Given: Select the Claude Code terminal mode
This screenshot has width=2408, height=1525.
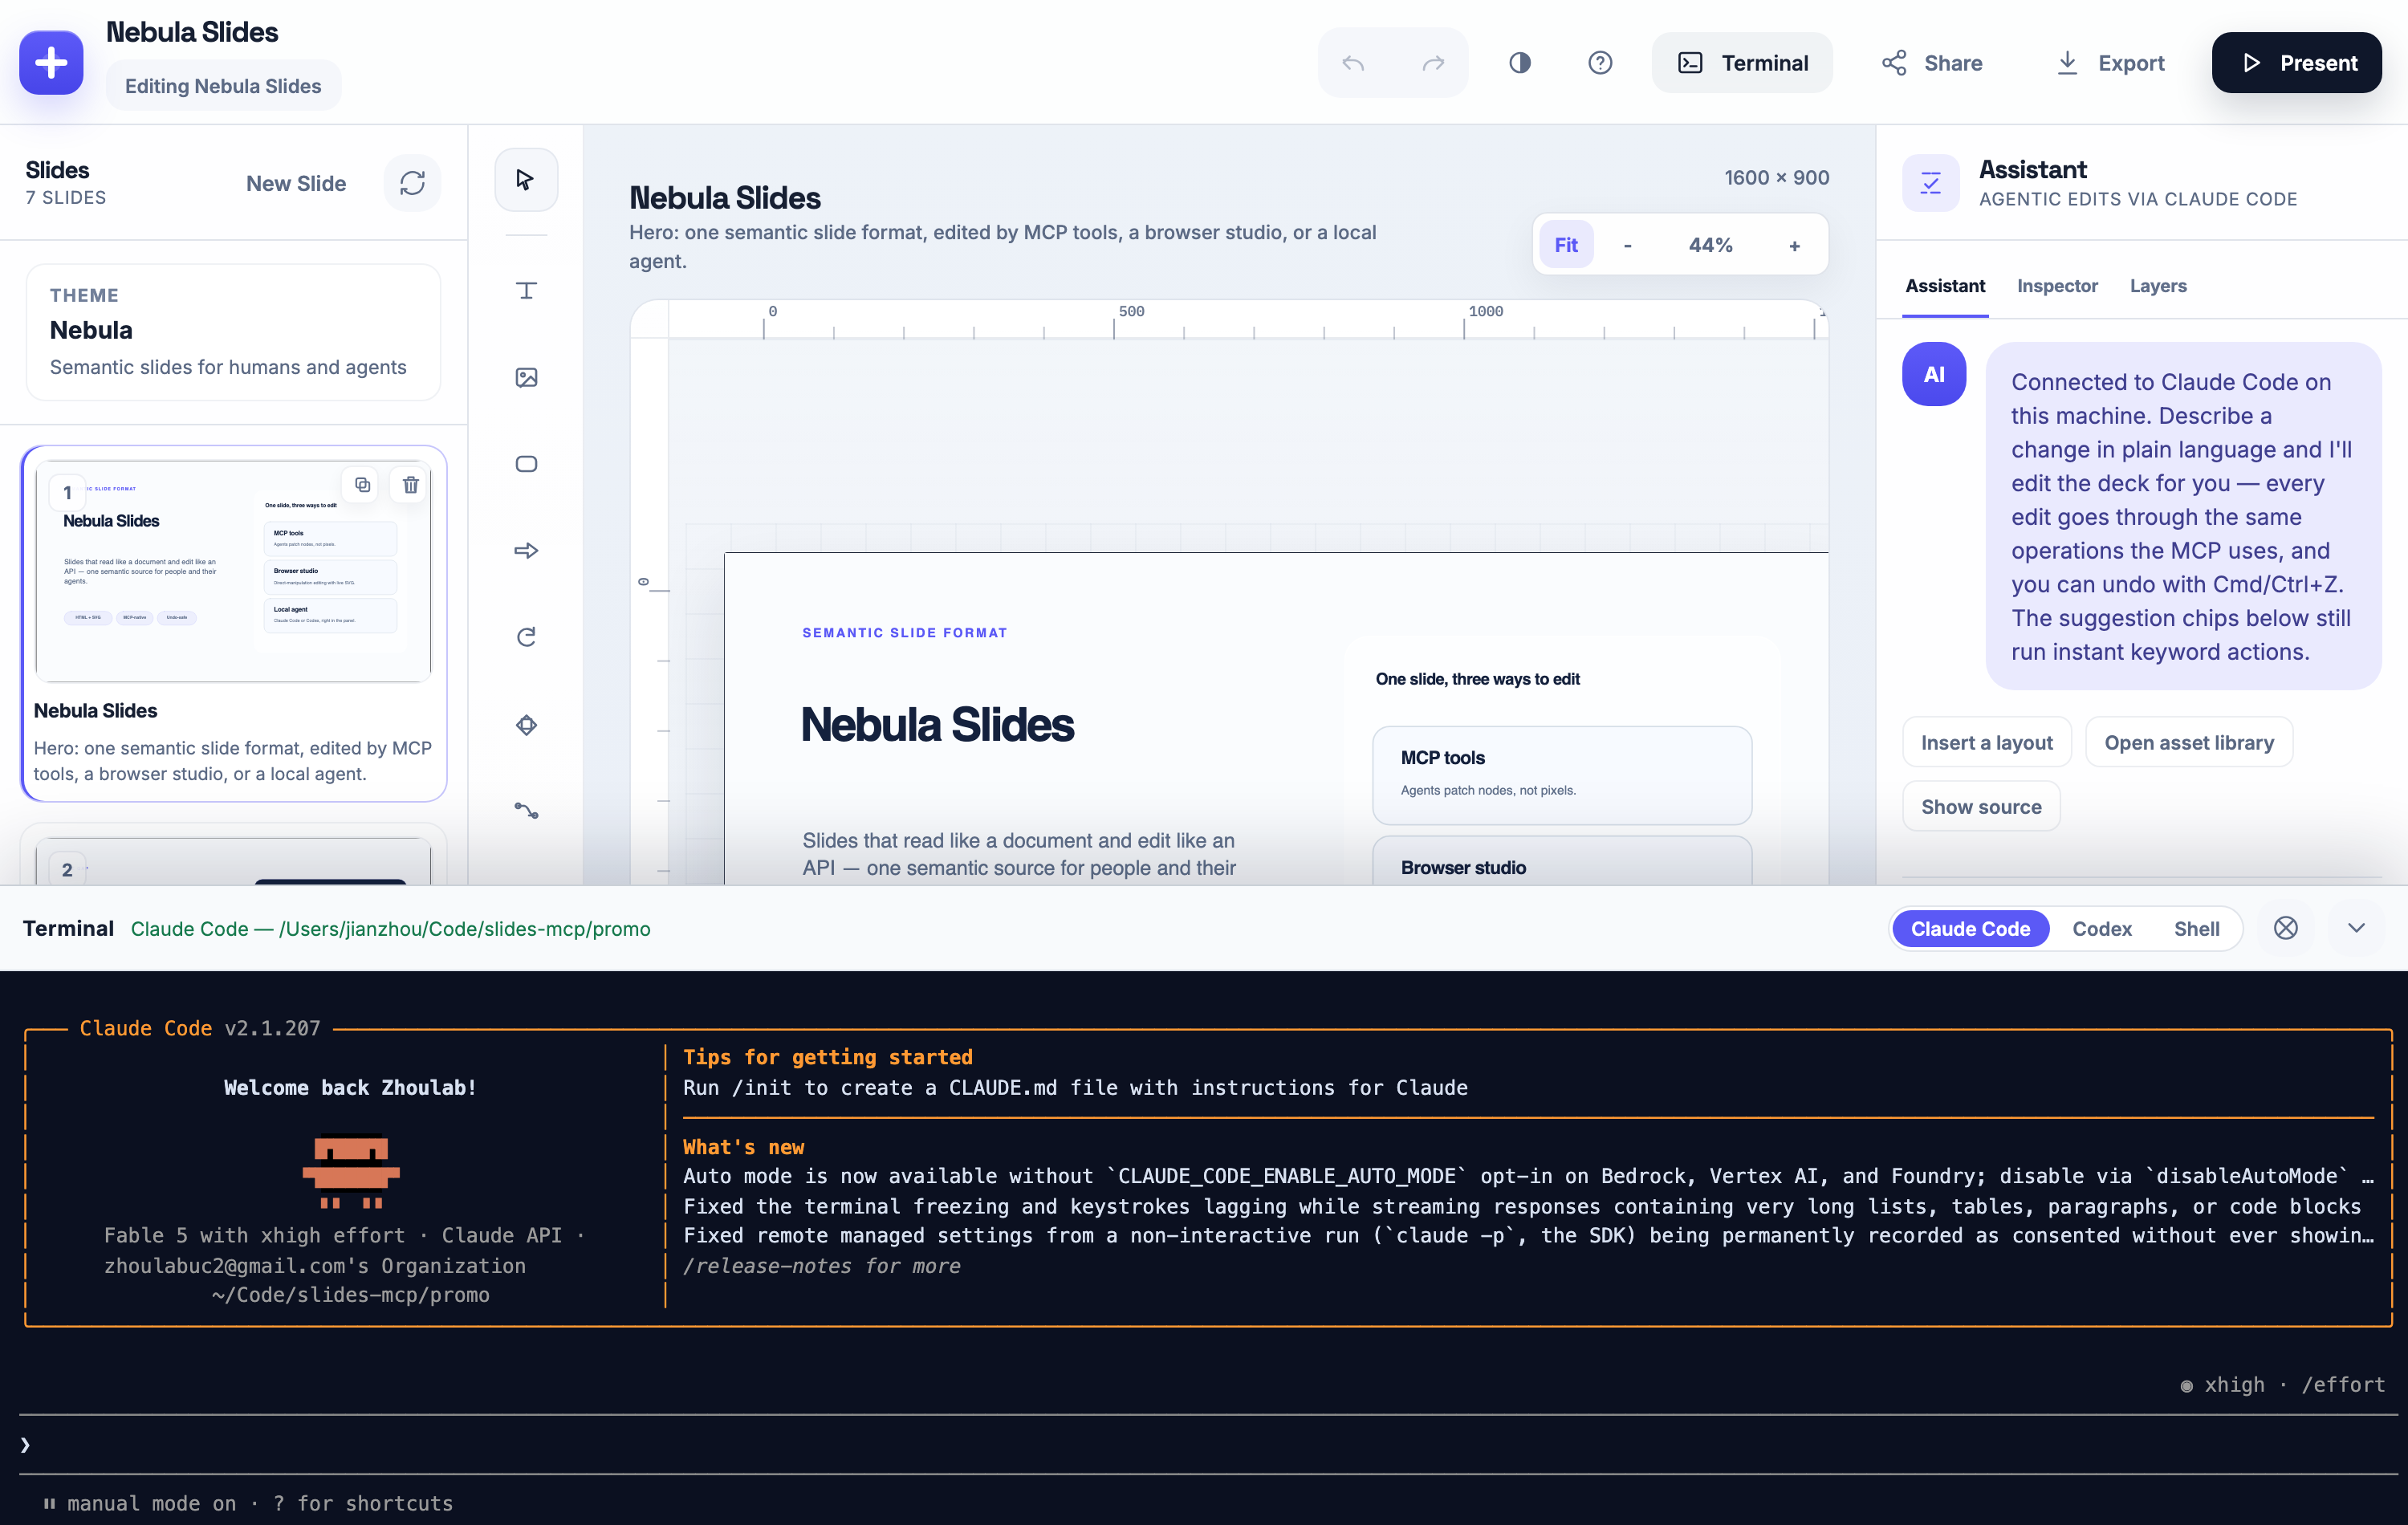Looking at the screenshot, I should pyautogui.click(x=1970, y=929).
